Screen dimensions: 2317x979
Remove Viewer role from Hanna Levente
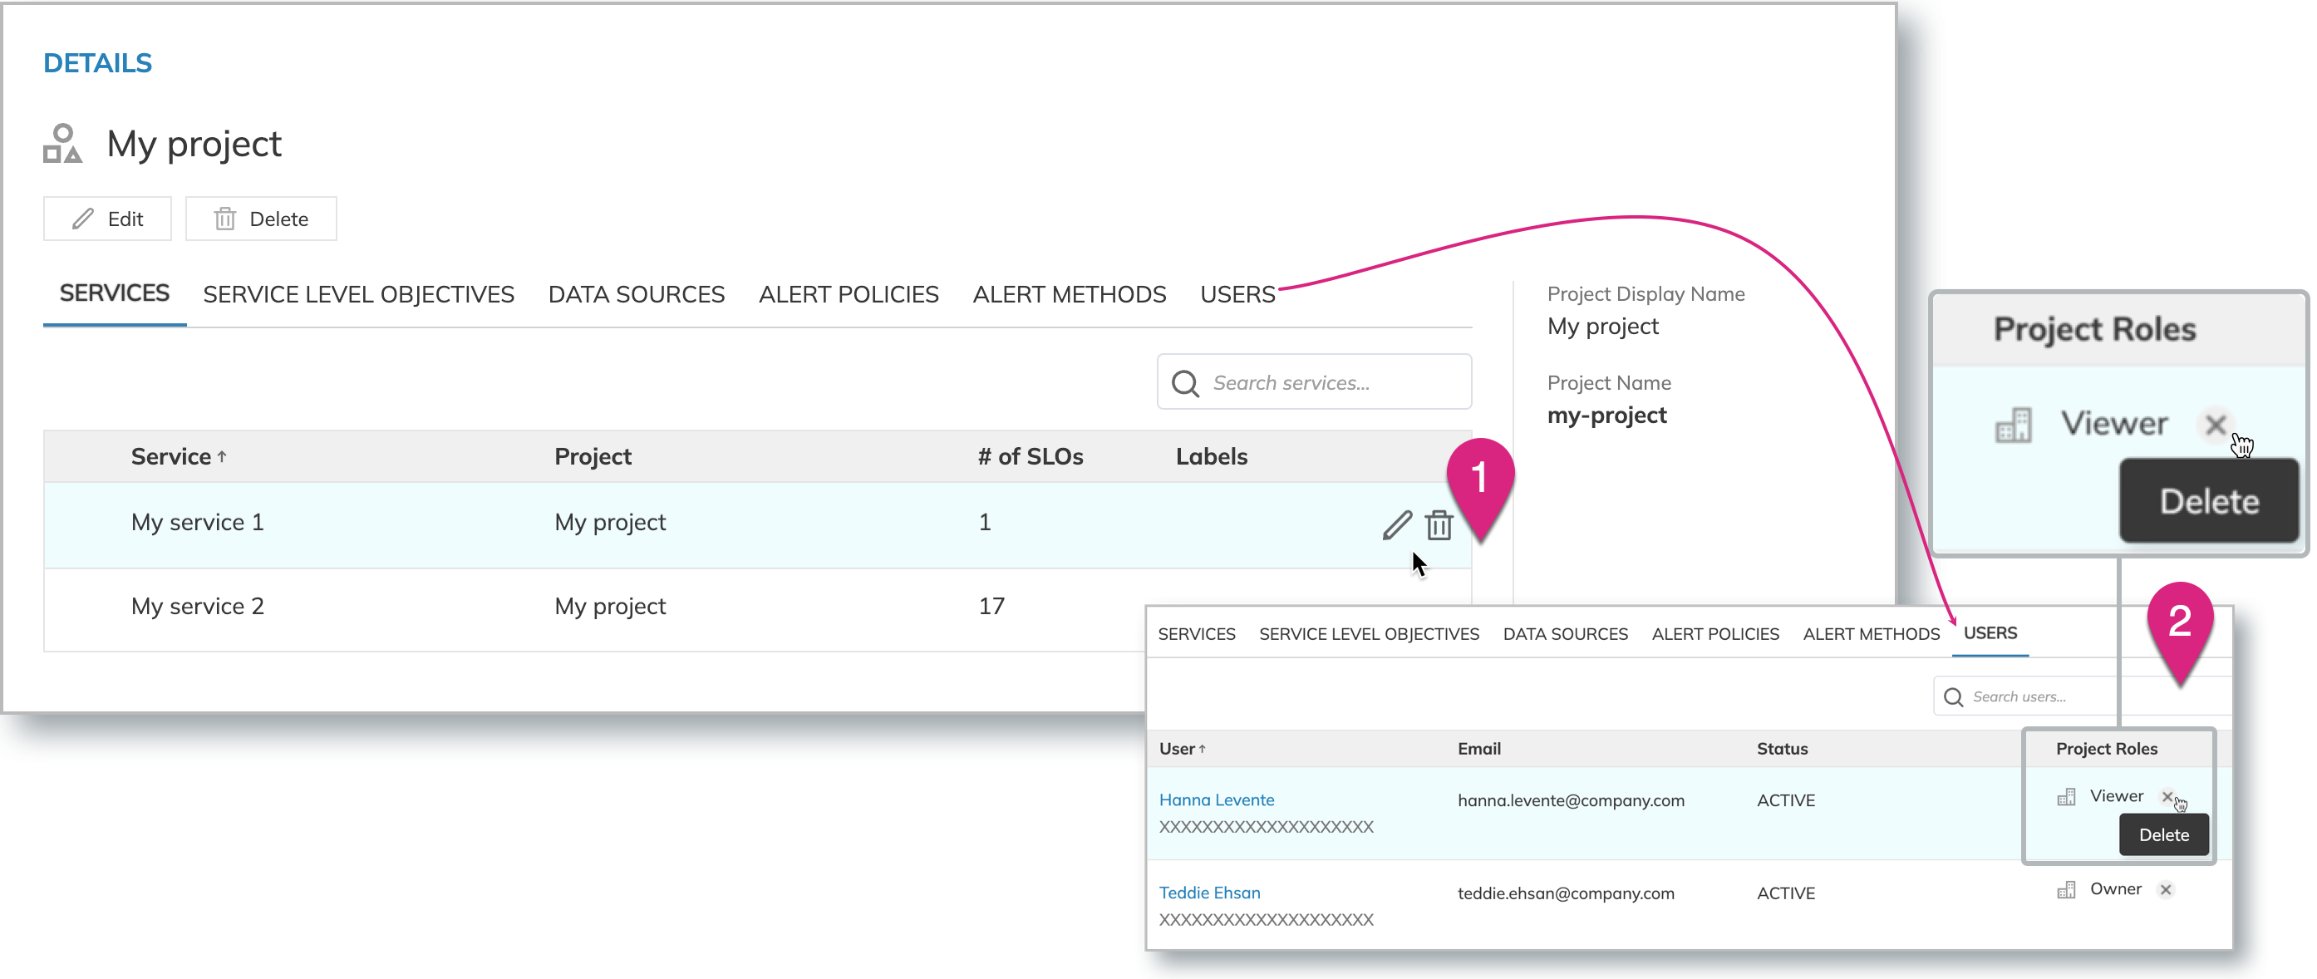(x=2167, y=796)
